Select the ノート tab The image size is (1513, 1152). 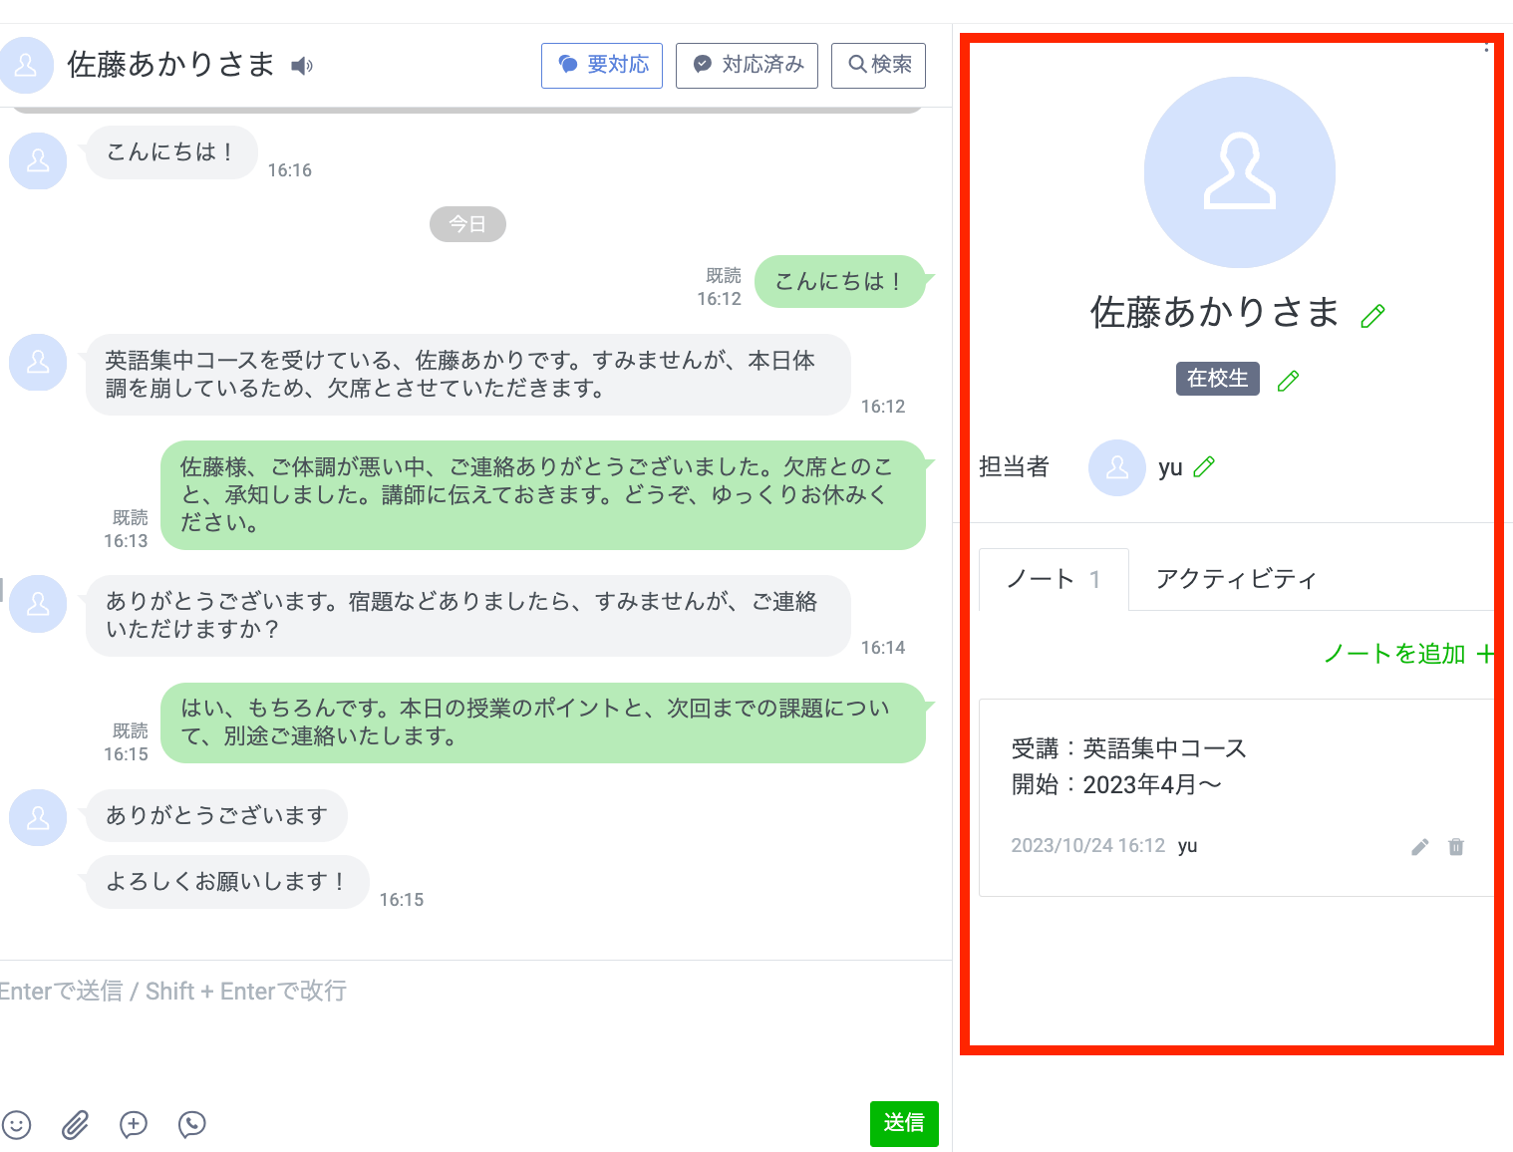pyautogui.click(x=1053, y=579)
